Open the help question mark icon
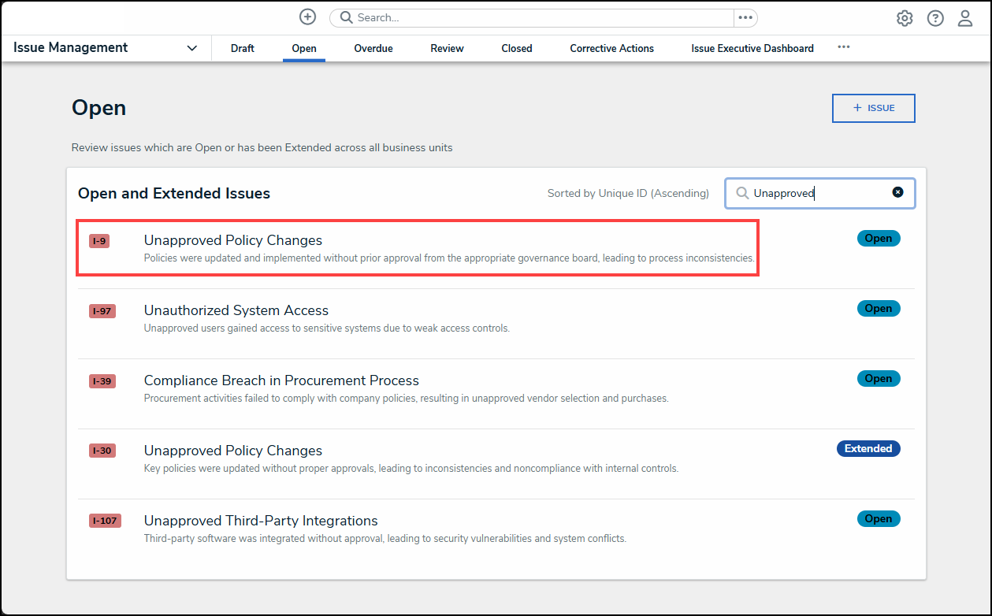The image size is (992, 616). [x=935, y=18]
